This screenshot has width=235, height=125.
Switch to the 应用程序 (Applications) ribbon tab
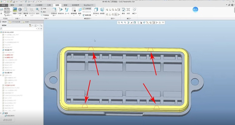click(75, 5)
